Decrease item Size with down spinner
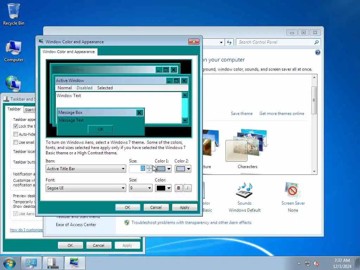 [149, 171]
